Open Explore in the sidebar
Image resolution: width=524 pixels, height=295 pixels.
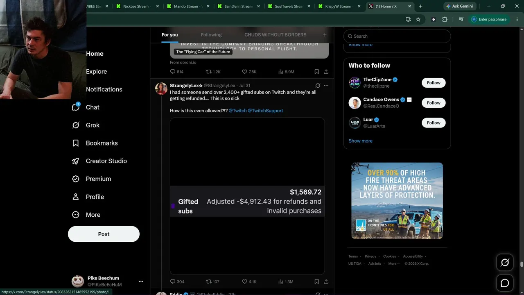coord(96,71)
